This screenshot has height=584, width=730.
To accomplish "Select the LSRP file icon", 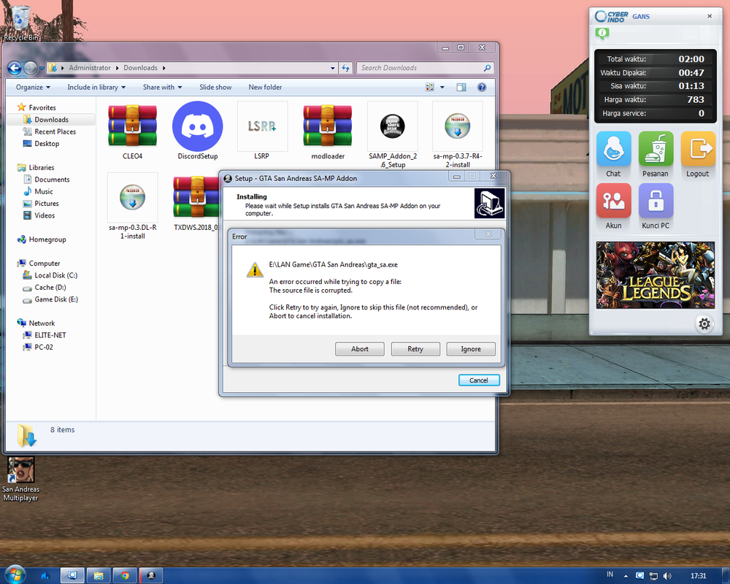I will pyautogui.click(x=262, y=126).
